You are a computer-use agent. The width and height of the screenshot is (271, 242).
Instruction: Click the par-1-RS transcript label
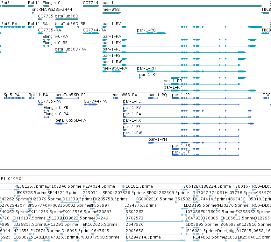(111, 56)
